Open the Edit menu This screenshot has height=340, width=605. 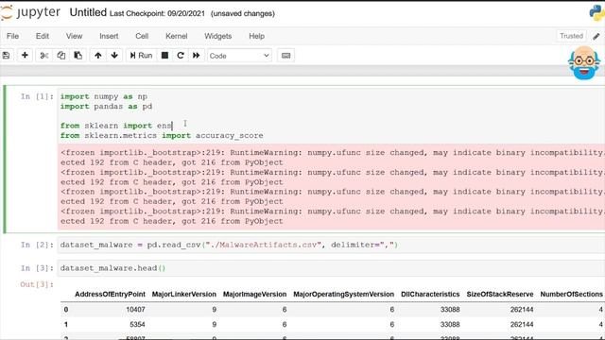43,36
